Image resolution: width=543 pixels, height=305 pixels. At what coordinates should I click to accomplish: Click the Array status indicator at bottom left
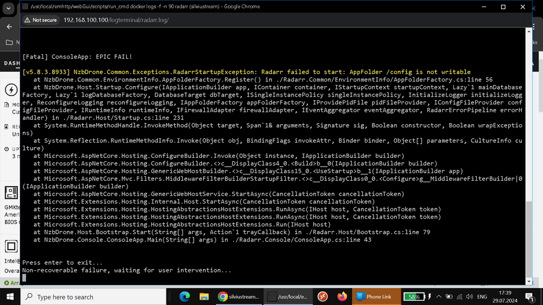tap(12, 283)
